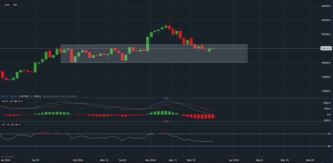Screen dimensions: 333x163
Task: Remove the RSI indicator with its X
Action: coord(20,124)
